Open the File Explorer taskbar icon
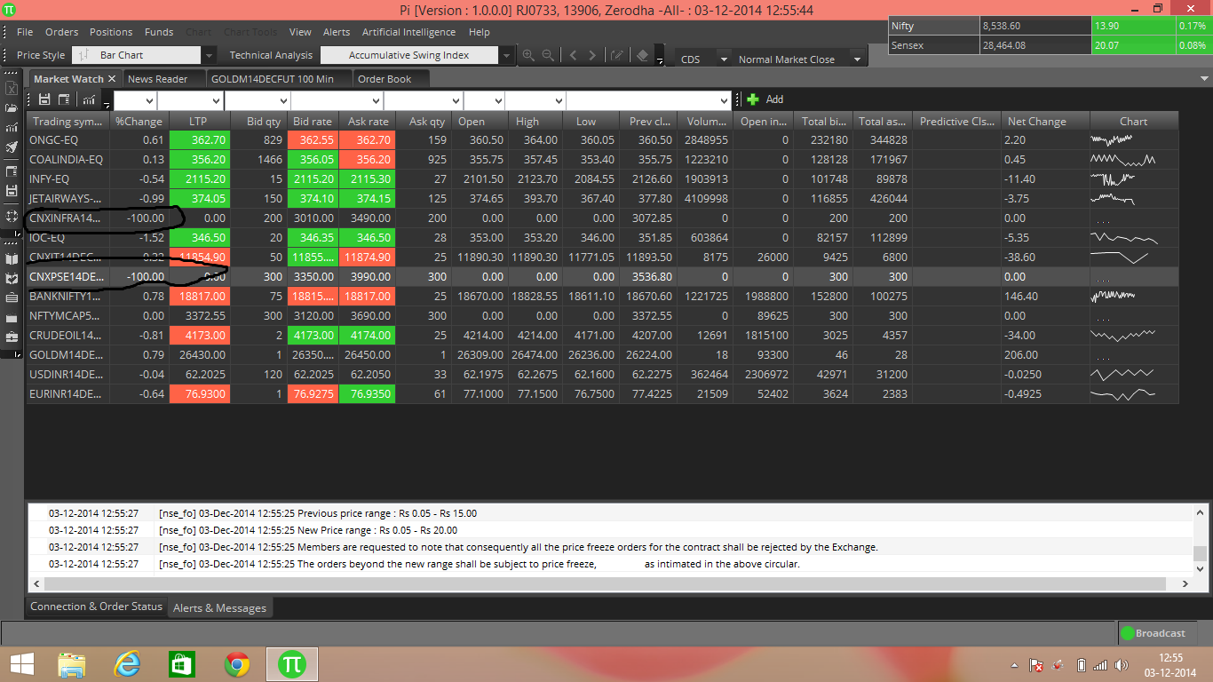The width and height of the screenshot is (1213, 682). pos(71,663)
